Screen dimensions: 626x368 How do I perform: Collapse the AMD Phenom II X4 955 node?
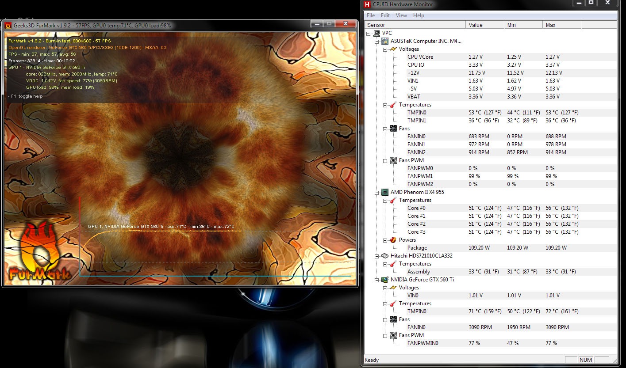(x=377, y=192)
